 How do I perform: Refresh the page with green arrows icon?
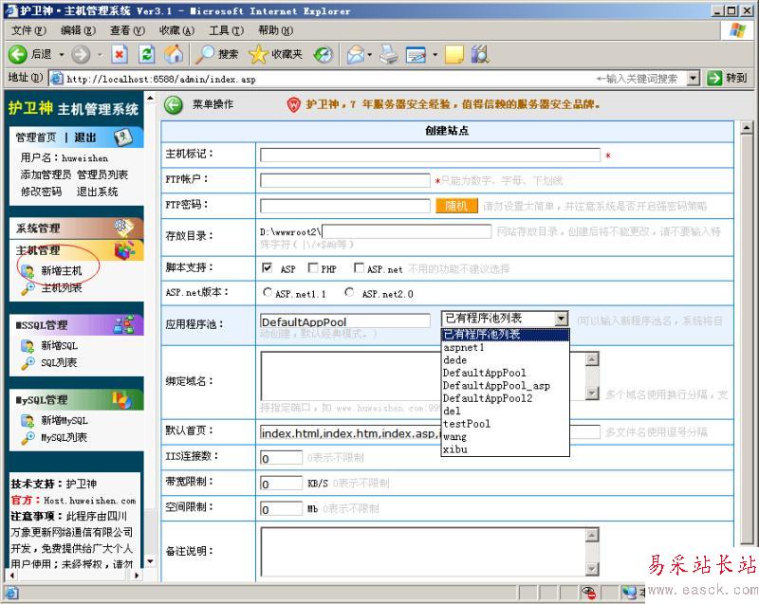coord(147,54)
